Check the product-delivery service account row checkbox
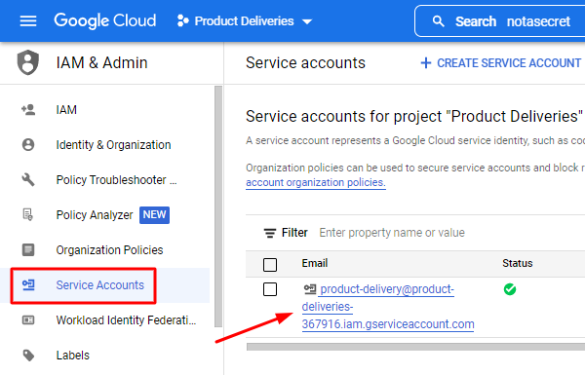585x375 pixels. coord(270,289)
